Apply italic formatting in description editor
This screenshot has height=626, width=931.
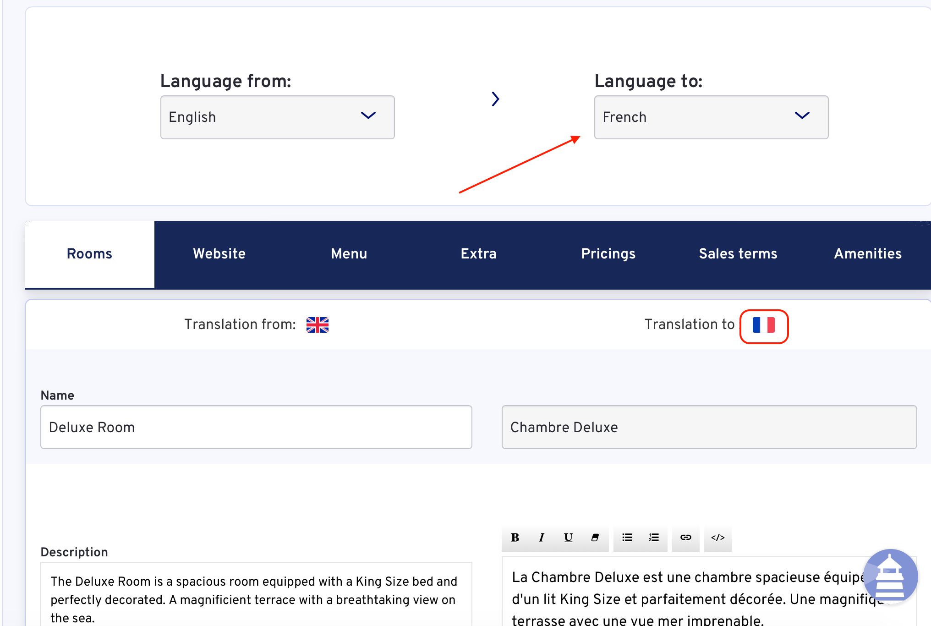(x=542, y=538)
